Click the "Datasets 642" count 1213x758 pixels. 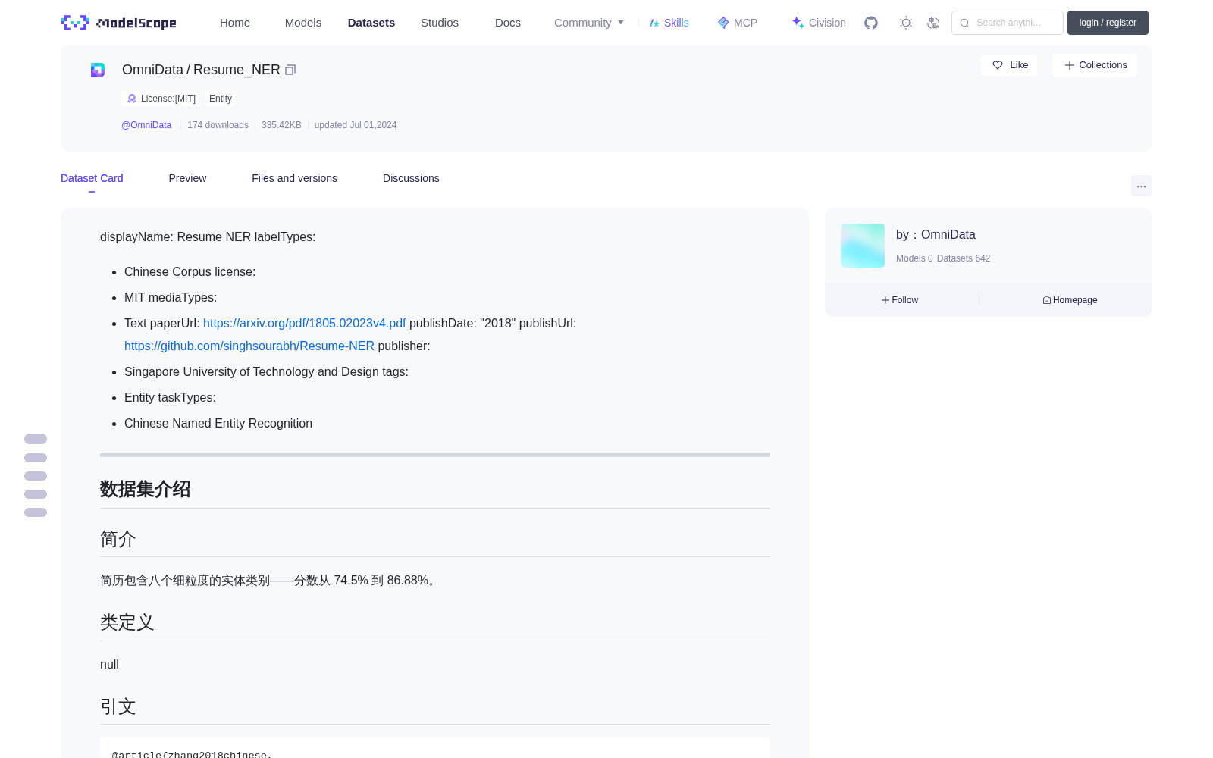pyautogui.click(x=964, y=258)
